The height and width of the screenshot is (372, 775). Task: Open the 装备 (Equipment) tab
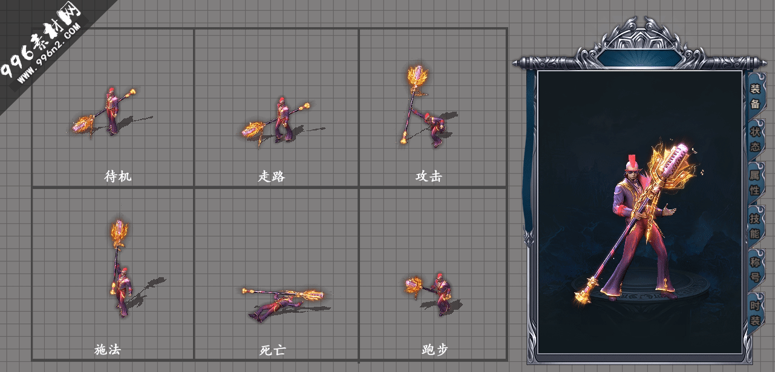pyautogui.click(x=755, y=95)
